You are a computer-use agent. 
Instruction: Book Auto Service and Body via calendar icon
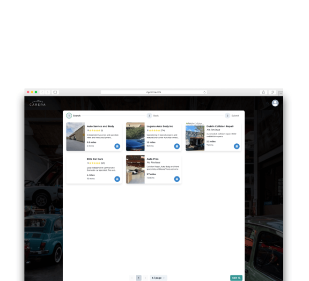[x=117, y=146]
